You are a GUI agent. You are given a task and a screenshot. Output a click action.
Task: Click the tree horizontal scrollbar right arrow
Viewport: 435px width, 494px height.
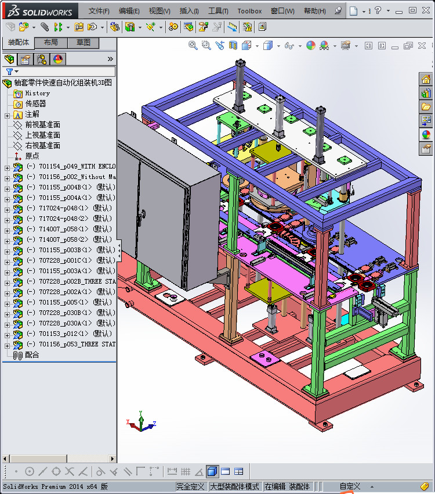[113, 459]
